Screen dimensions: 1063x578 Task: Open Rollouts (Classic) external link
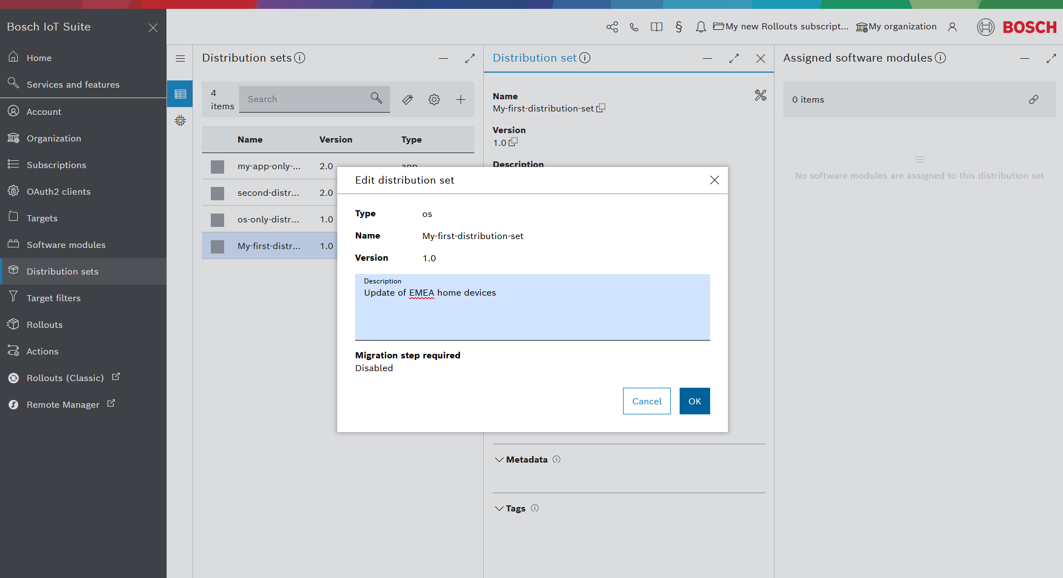(83, 378)
